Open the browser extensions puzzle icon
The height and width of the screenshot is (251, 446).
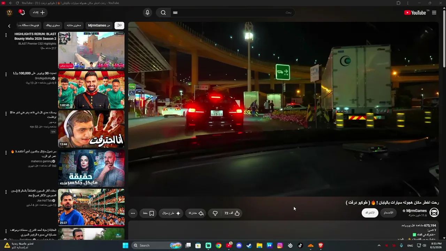(399, 3)
